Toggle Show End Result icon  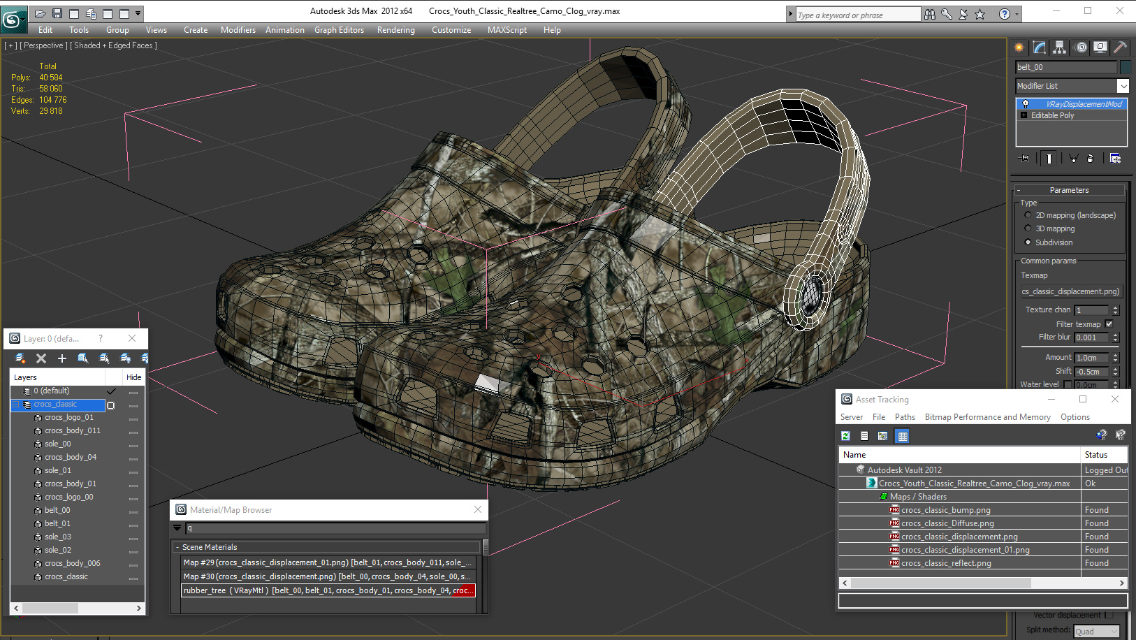pos(1049,159)
